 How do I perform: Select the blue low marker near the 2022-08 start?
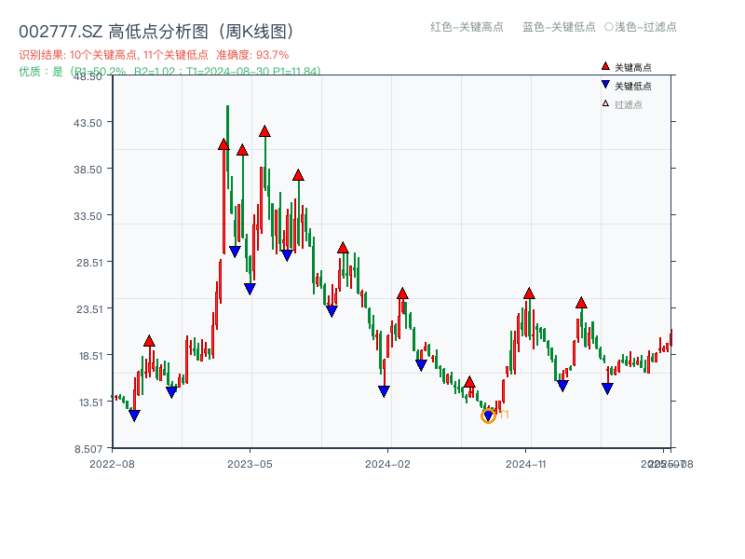coord(134,414)
